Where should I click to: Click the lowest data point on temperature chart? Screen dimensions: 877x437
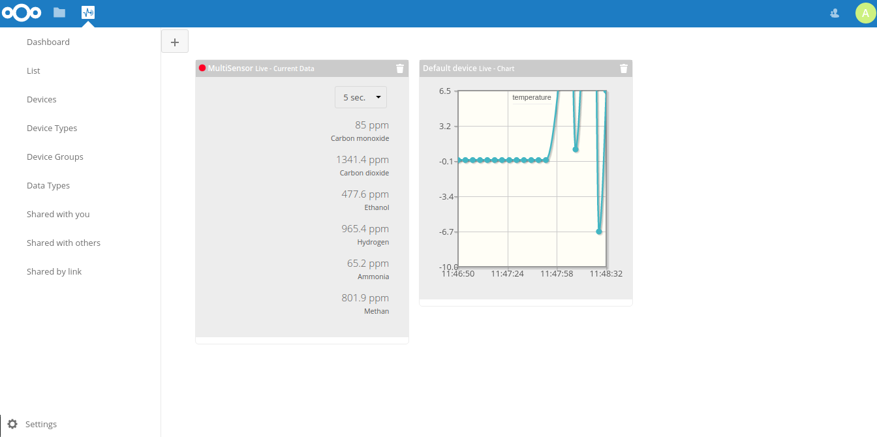(599, 232)
